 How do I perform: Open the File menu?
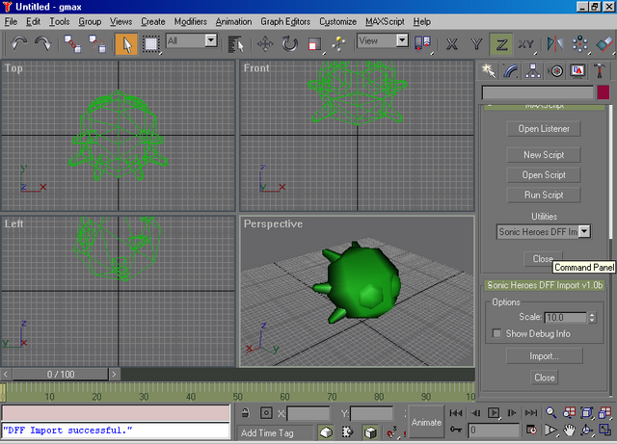click(x=11, y=21)
